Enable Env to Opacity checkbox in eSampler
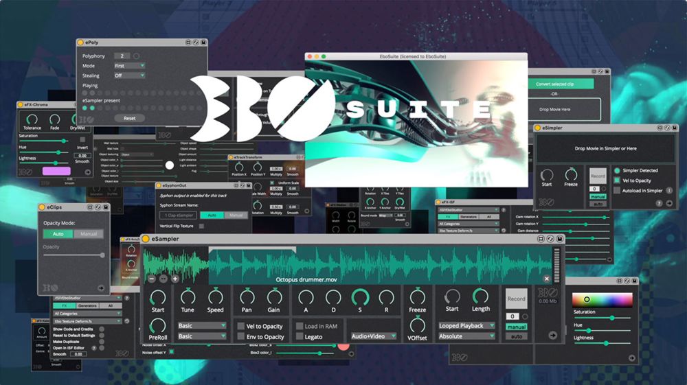The height and width of the screenshot is (385, 687). (x=240, y=336)
